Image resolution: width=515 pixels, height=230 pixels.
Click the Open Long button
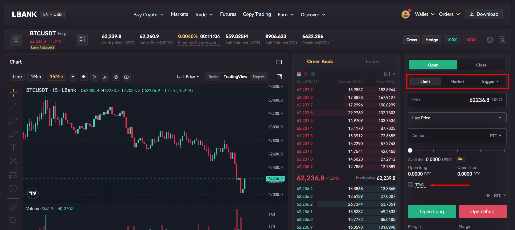(432, 212)
